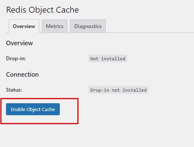Click the word 'Cache' on the blue button

tap(48, 109)
